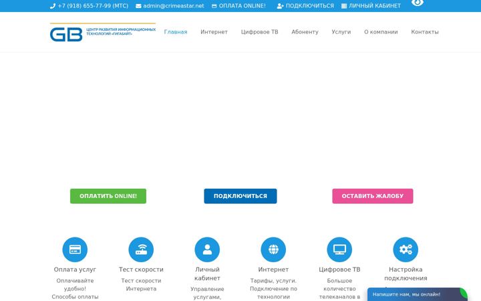Click the pink ОСТАВИТЬ ЖАЛОБУ button

[373, 196]
